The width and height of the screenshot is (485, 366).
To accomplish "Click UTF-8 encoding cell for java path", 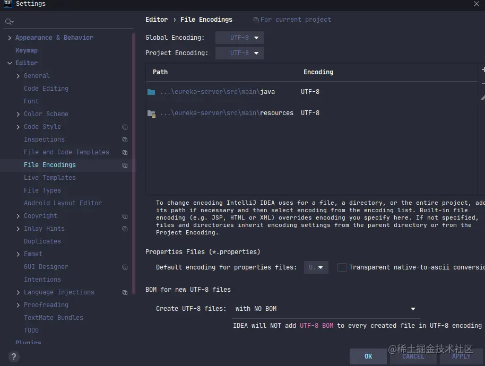I will tap(310, 92).
